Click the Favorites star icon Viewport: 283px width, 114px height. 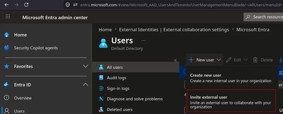[7, 66]
